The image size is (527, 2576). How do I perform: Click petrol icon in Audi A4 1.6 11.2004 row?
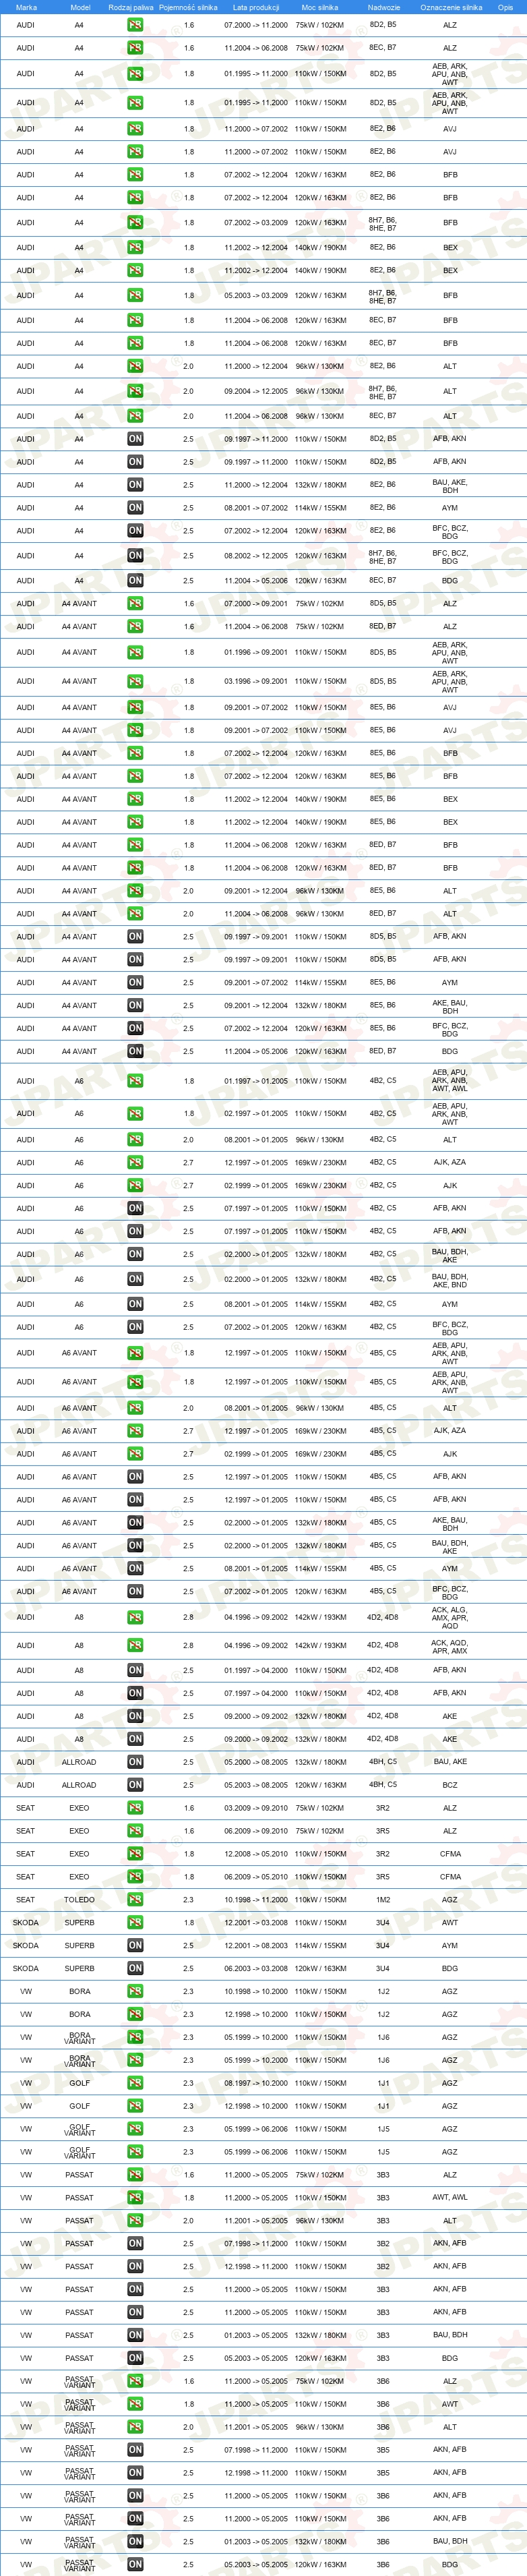(x=135, y=48)
